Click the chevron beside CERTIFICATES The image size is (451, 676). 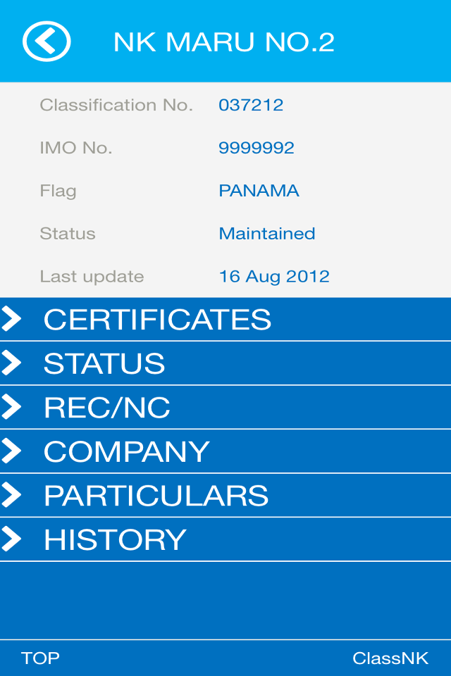[11, 319]
